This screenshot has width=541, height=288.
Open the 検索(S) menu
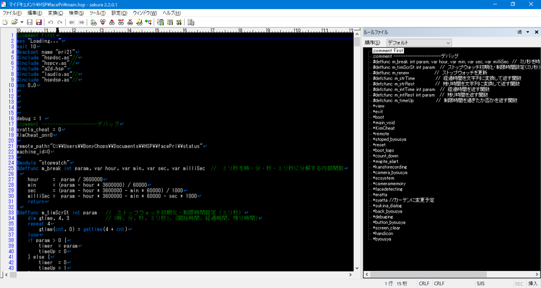coord(77,13)
